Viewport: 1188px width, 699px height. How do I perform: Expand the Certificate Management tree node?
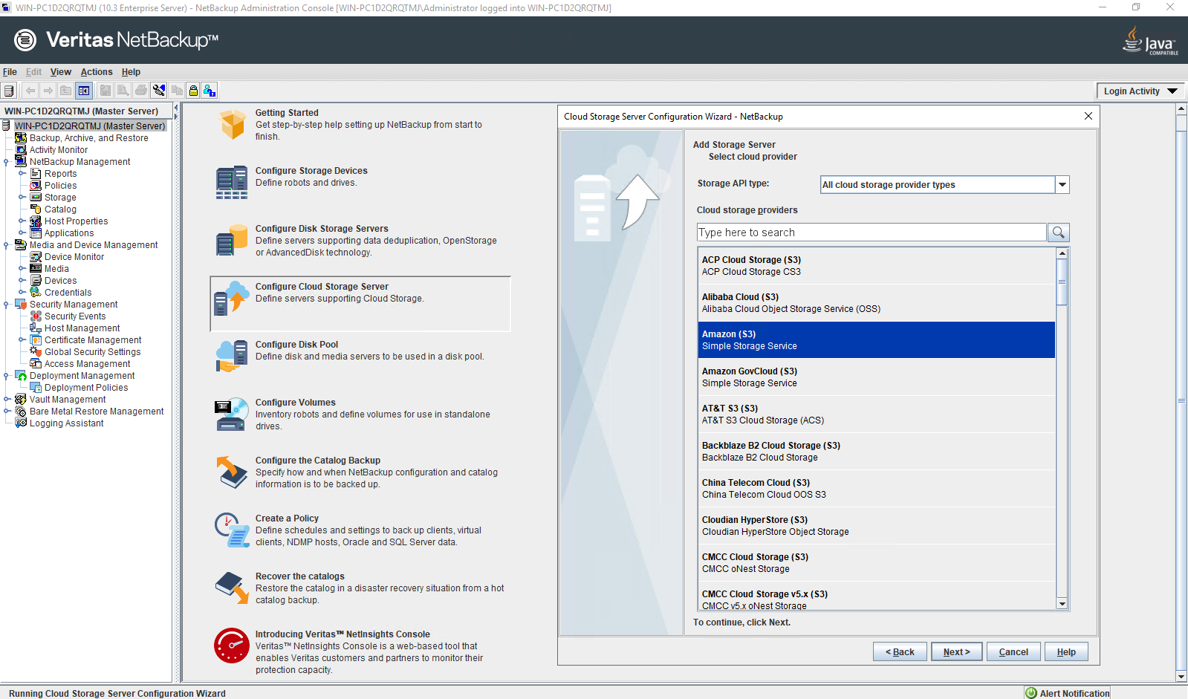22,340
